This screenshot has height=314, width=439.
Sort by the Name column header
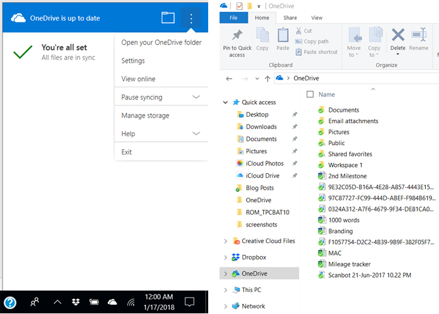(x=327, y=94)
